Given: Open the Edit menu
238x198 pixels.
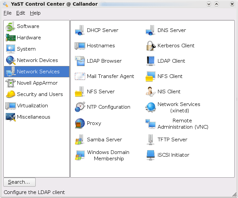Looking at the screenshot, I should [x=20, y=13].
